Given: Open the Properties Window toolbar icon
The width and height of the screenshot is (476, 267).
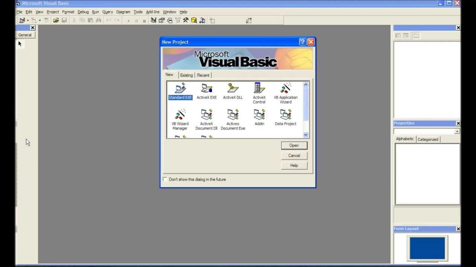Looking at the screenshot, I should tap(161, 20).
